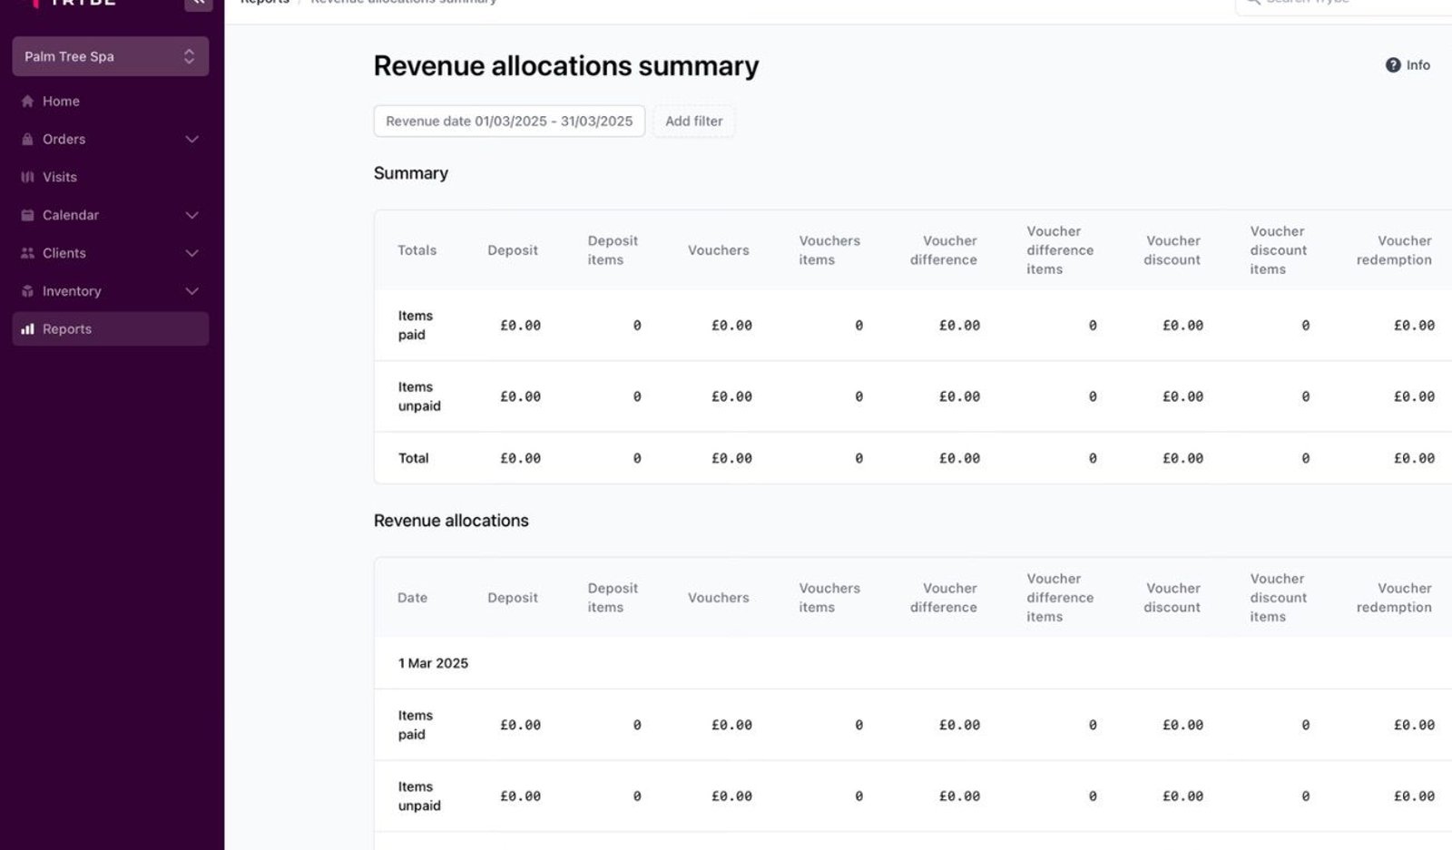Viewport: 1452px width, 850px height.
Task: Click the summary Total row label
Action: click(414, 458)
